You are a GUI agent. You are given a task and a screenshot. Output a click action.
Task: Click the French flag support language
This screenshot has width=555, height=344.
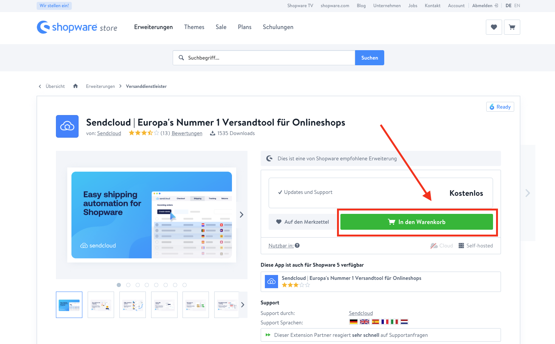click(x=385, y=322)
